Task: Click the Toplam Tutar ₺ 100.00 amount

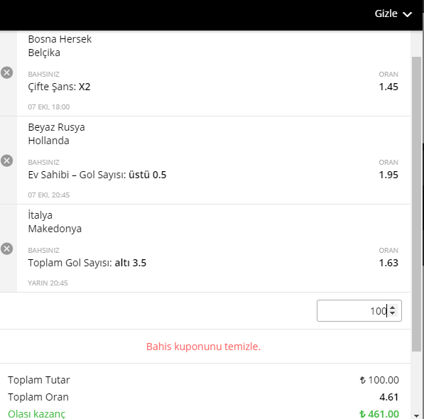Action: tap(379, 380)
